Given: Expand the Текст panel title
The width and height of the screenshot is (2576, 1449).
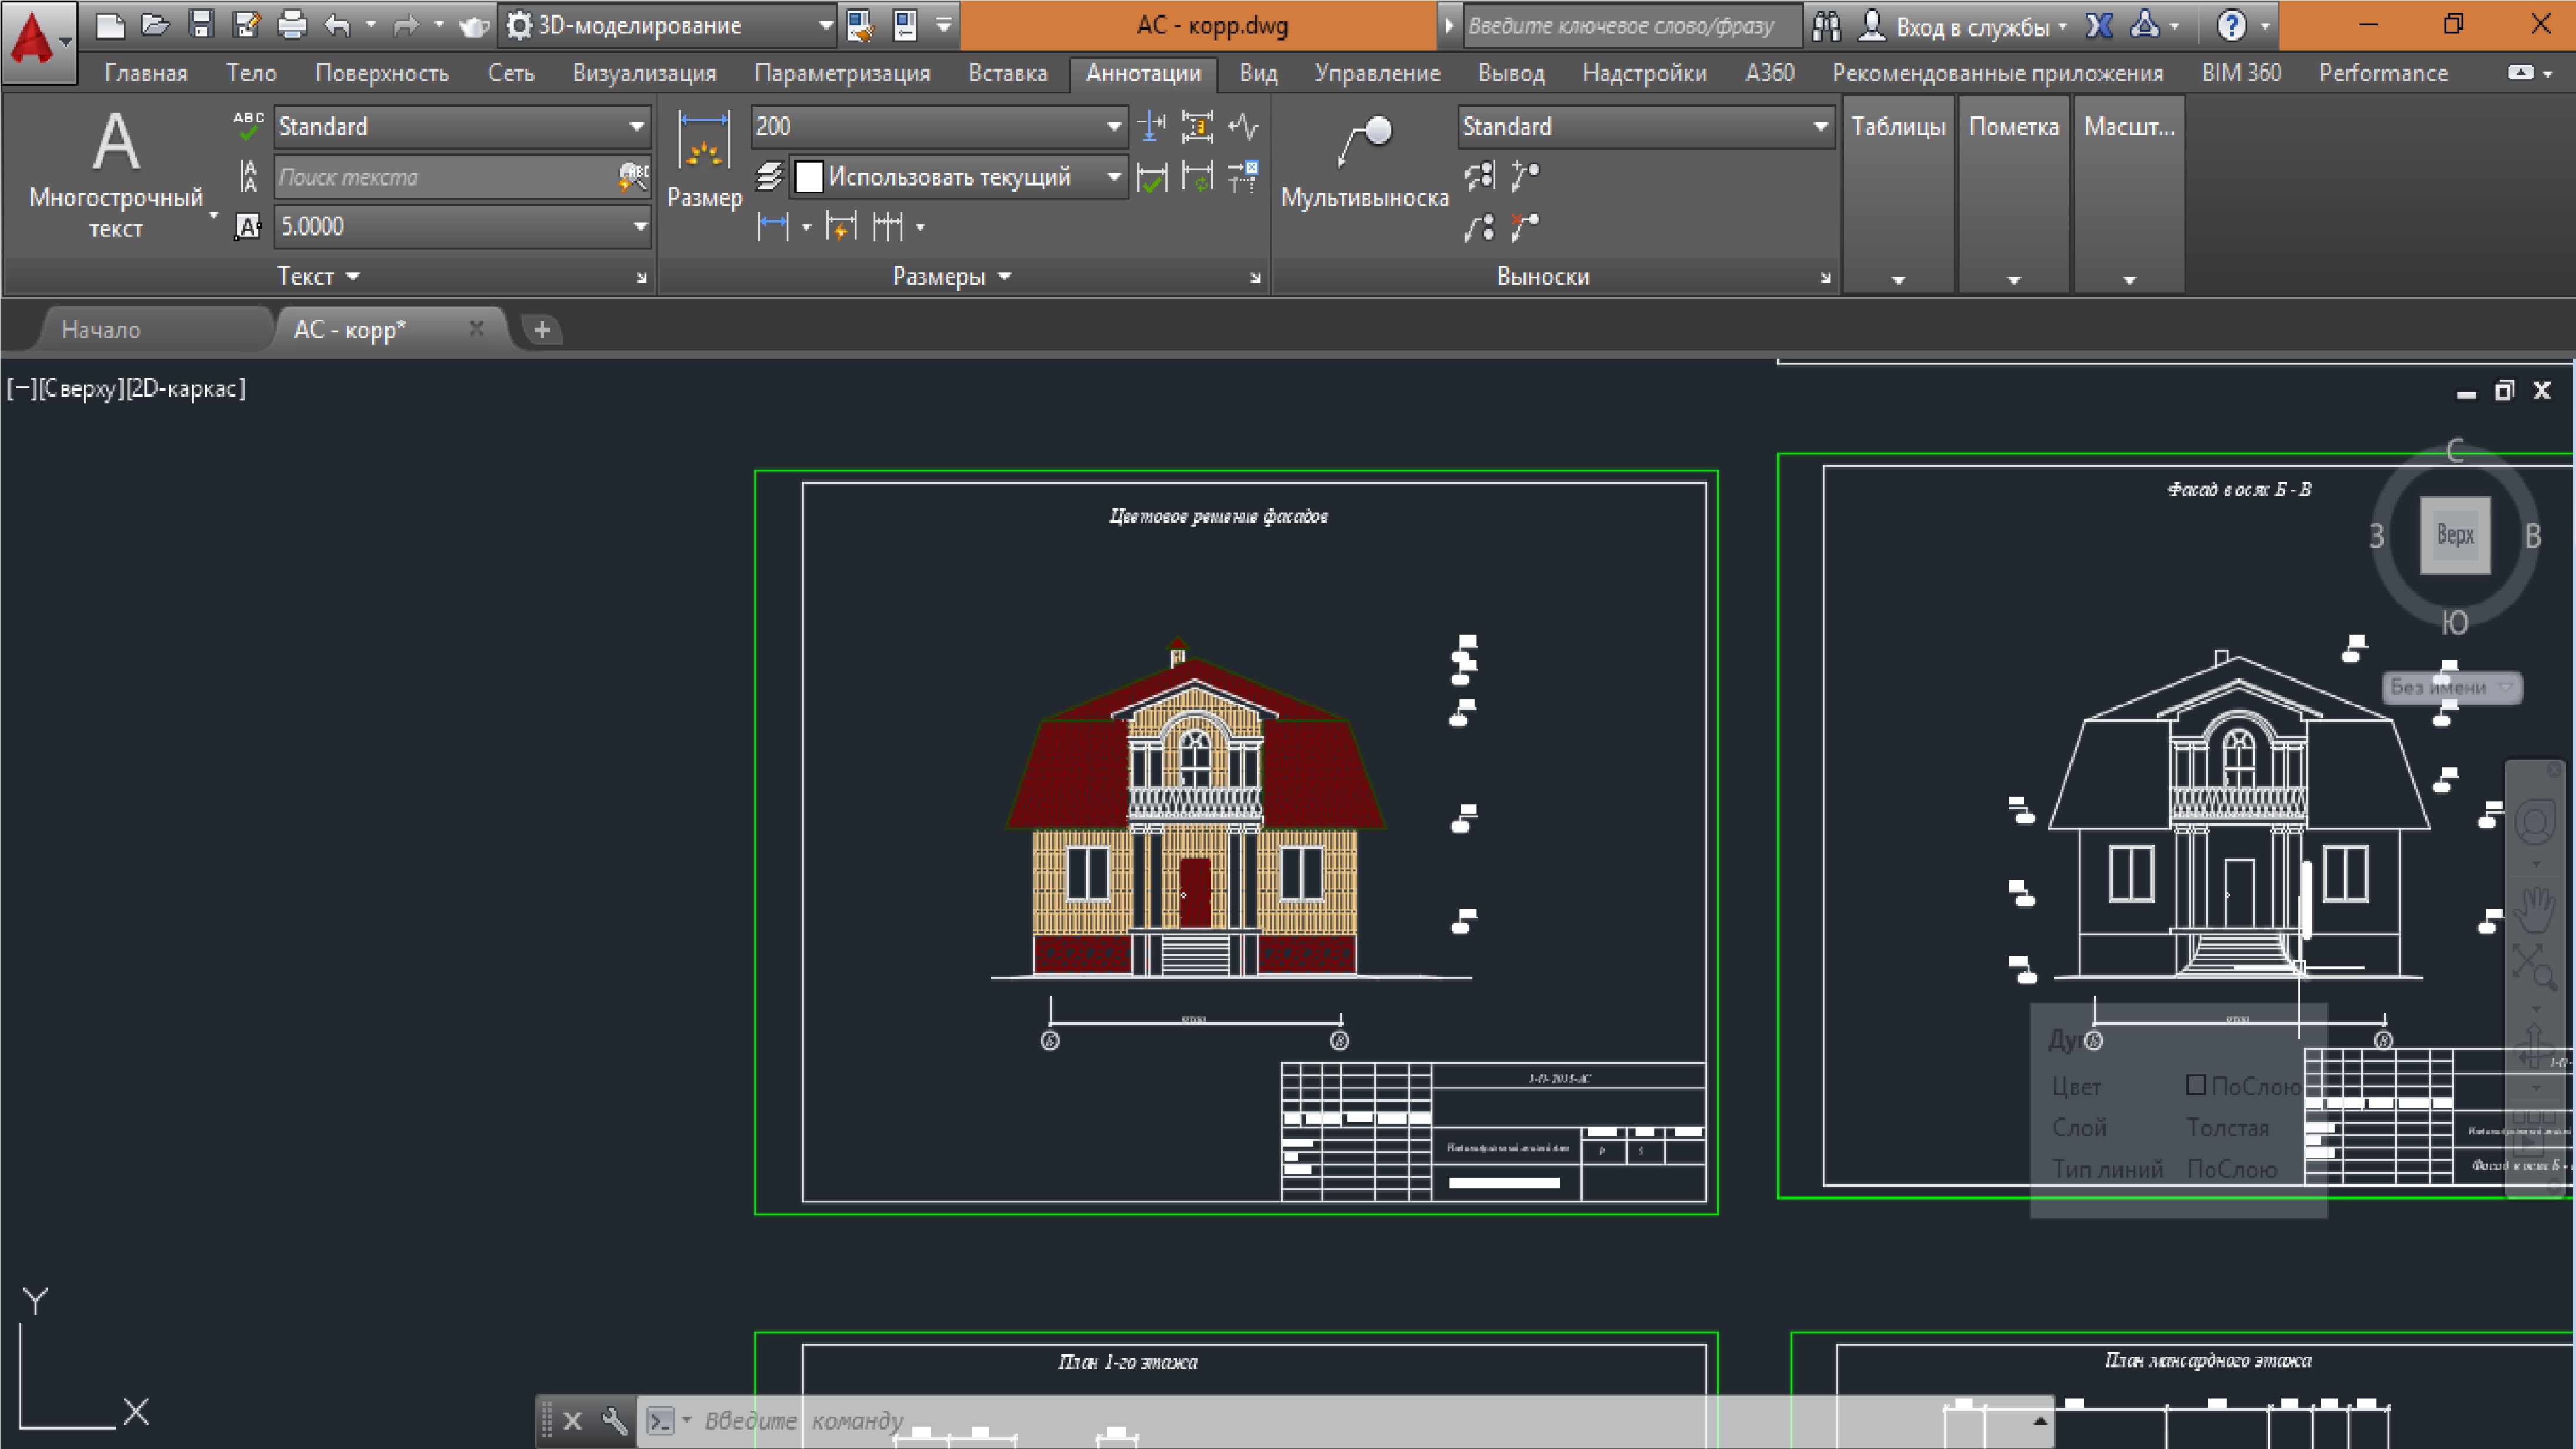Looking at the screenshot, I should 318,277.
